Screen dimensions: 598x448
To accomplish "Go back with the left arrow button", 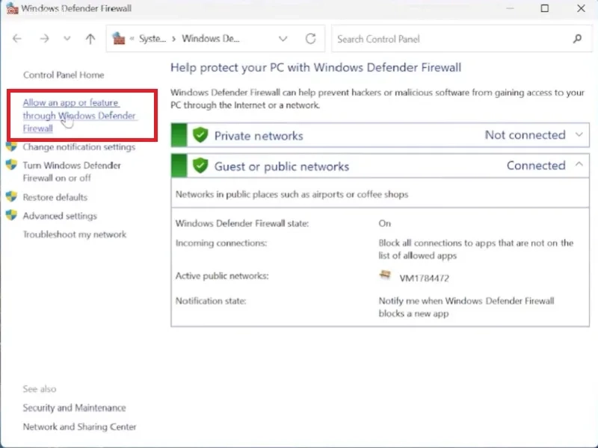I will click(x=17, y=39).
